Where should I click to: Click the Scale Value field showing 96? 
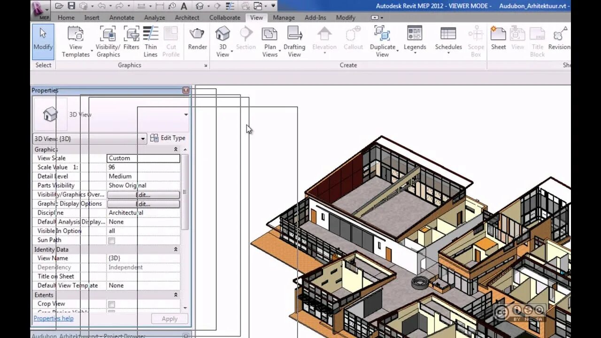tap(143, 167)
